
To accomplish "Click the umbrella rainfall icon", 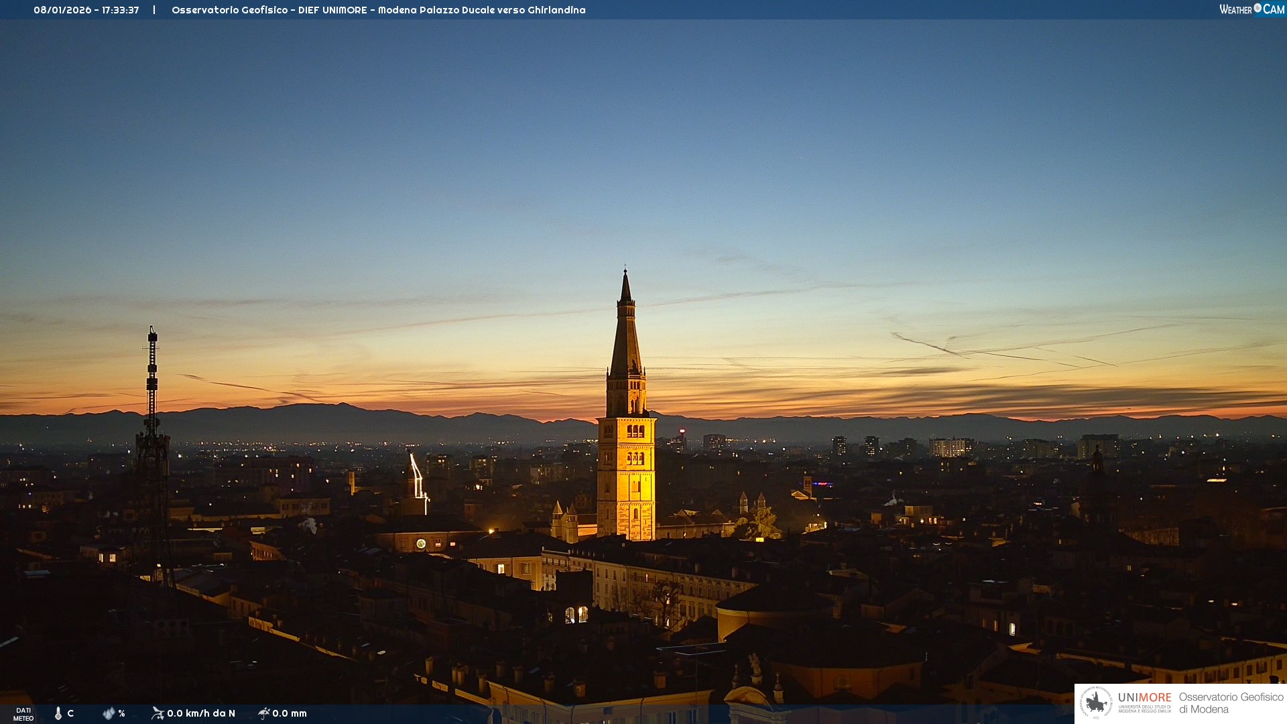I will 263,713.
